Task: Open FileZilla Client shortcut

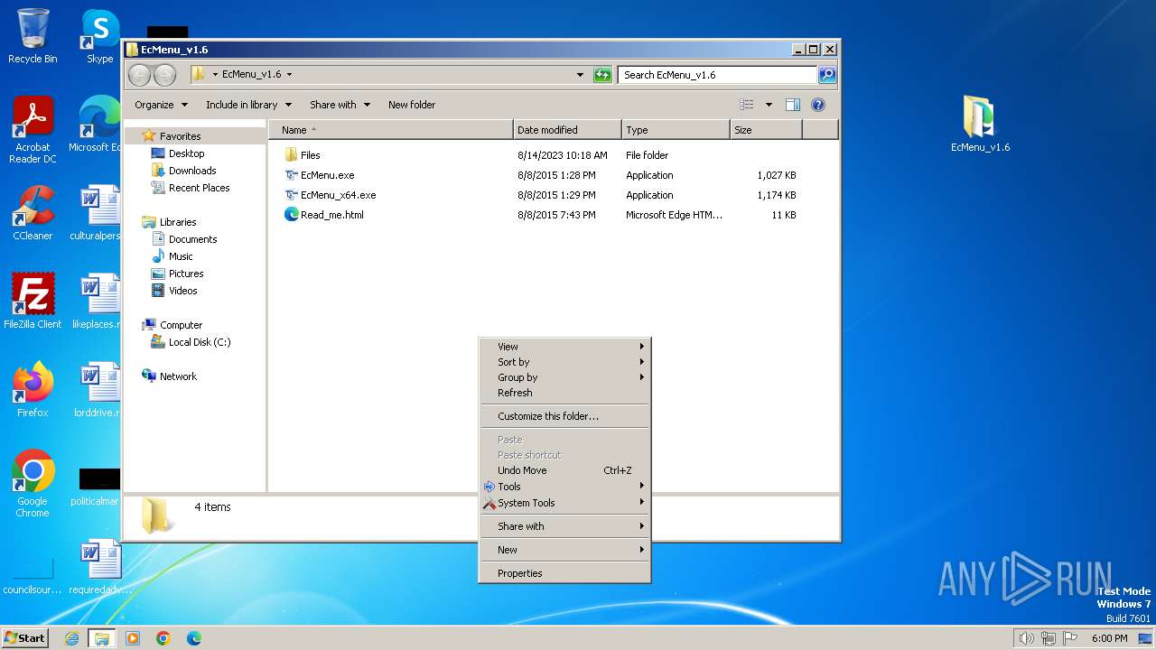Action: [33, 301]
